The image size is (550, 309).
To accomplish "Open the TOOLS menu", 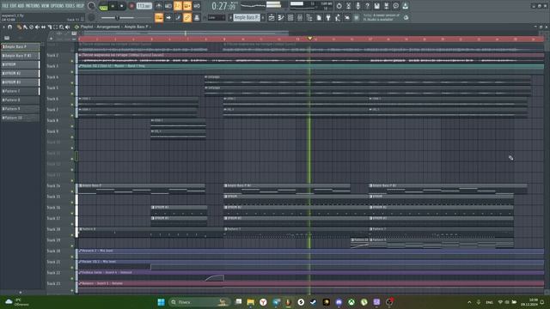I will (x=70, y=6).
